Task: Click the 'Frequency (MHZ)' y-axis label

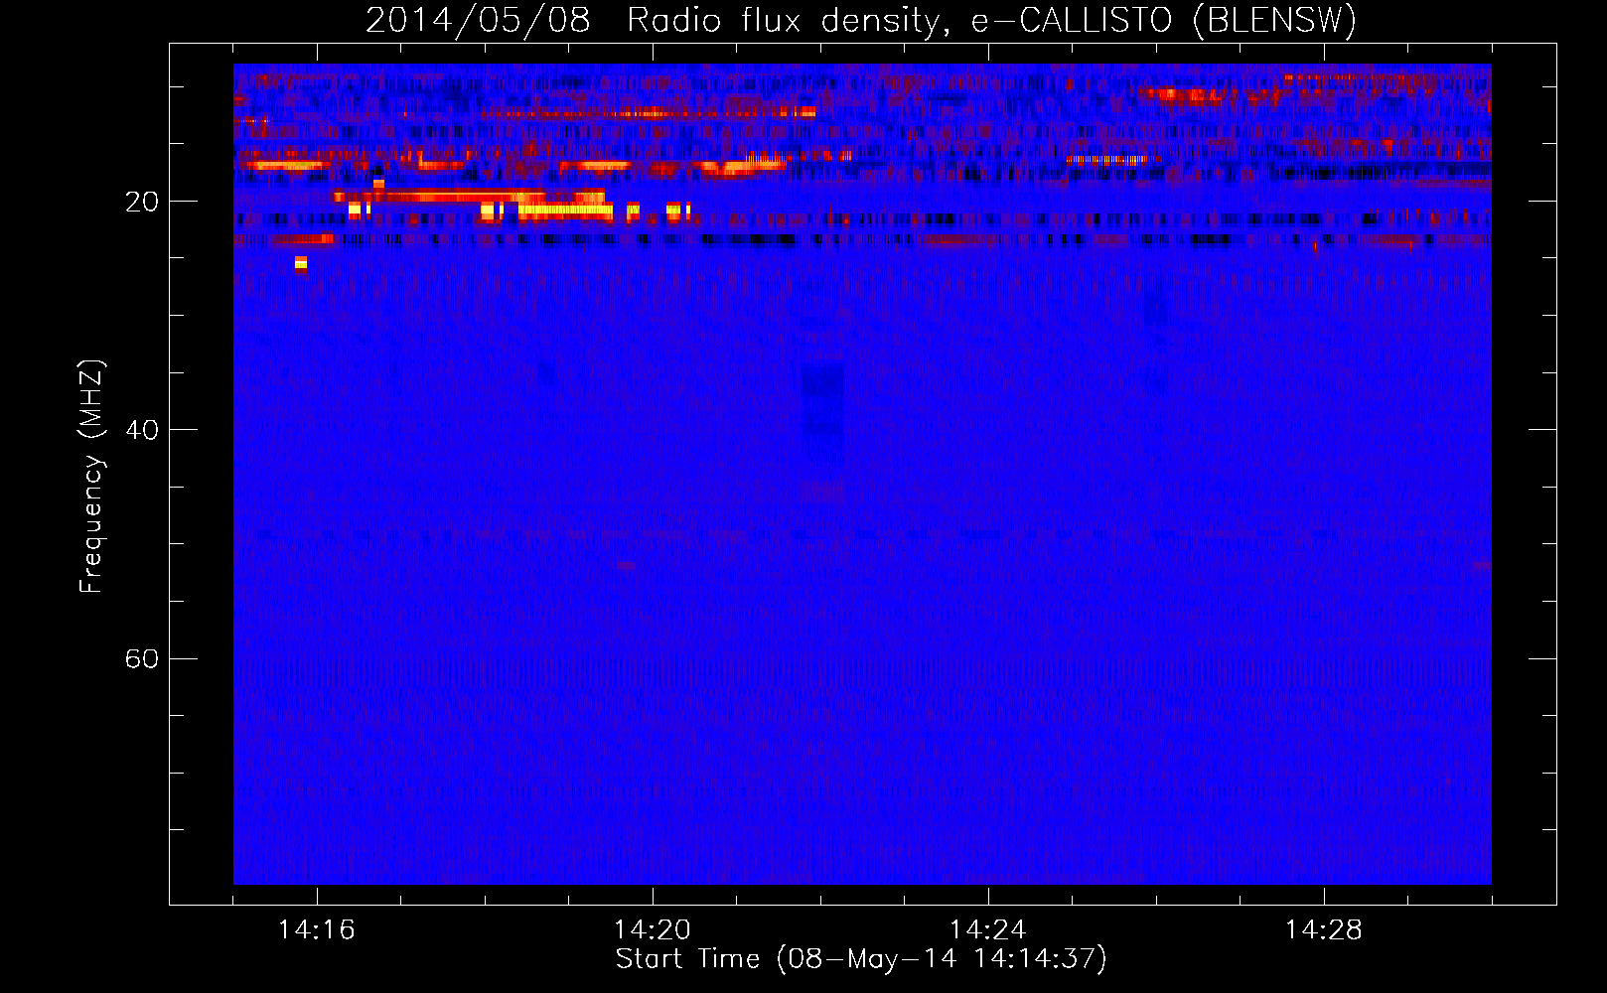Action: click(91, 477)
